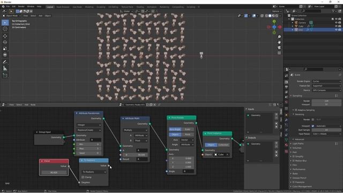Toggle viewport overlays button
This screenshot has height=193, width=343.
coord(253,16)
